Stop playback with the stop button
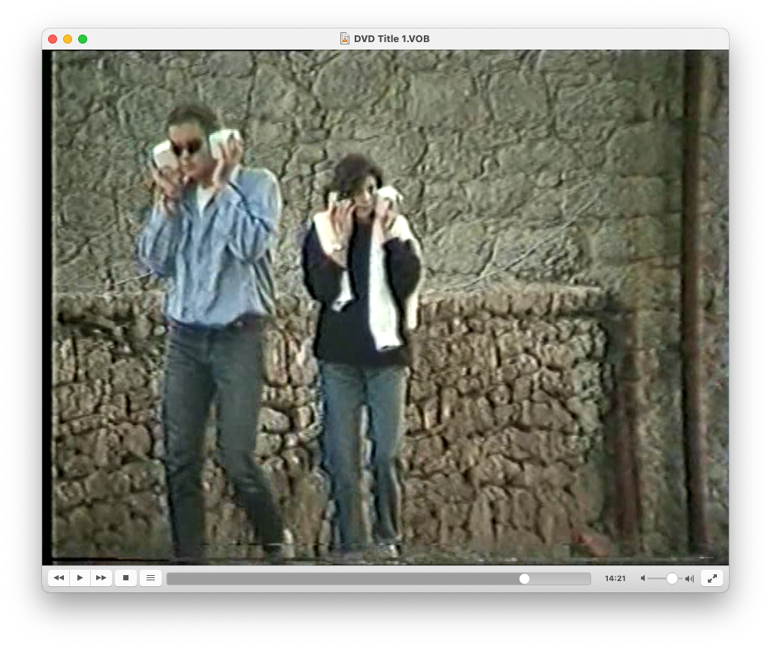The height and width of the screenshot is (648, 771). pyautogui.click(x=125, y=578)
